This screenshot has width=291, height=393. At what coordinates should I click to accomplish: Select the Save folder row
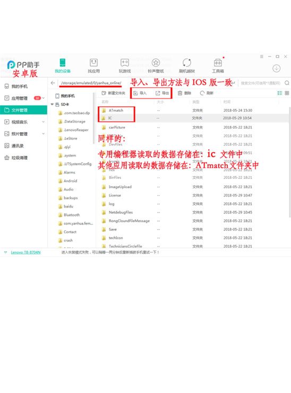[194, 230]
